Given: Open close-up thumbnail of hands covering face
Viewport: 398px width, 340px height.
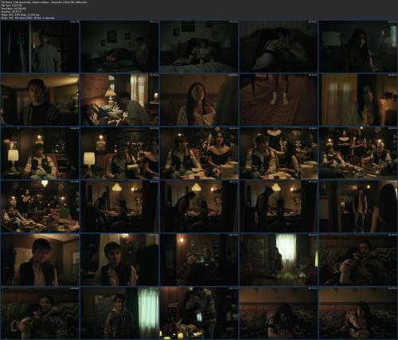Looking at the screenshot, I should [279, 47].
